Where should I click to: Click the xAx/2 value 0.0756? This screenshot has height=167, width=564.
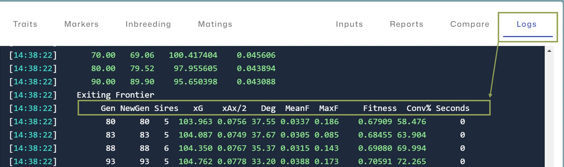coord(232,121)
